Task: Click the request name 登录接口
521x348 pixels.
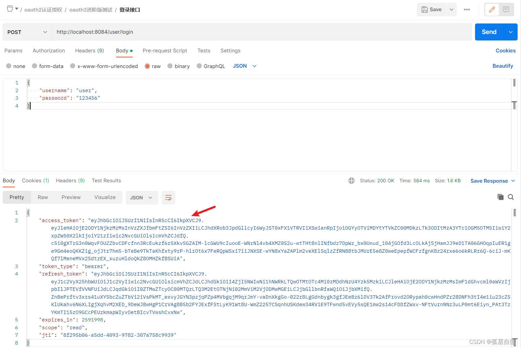Action: pyautogui.click(x=130, y=10)
